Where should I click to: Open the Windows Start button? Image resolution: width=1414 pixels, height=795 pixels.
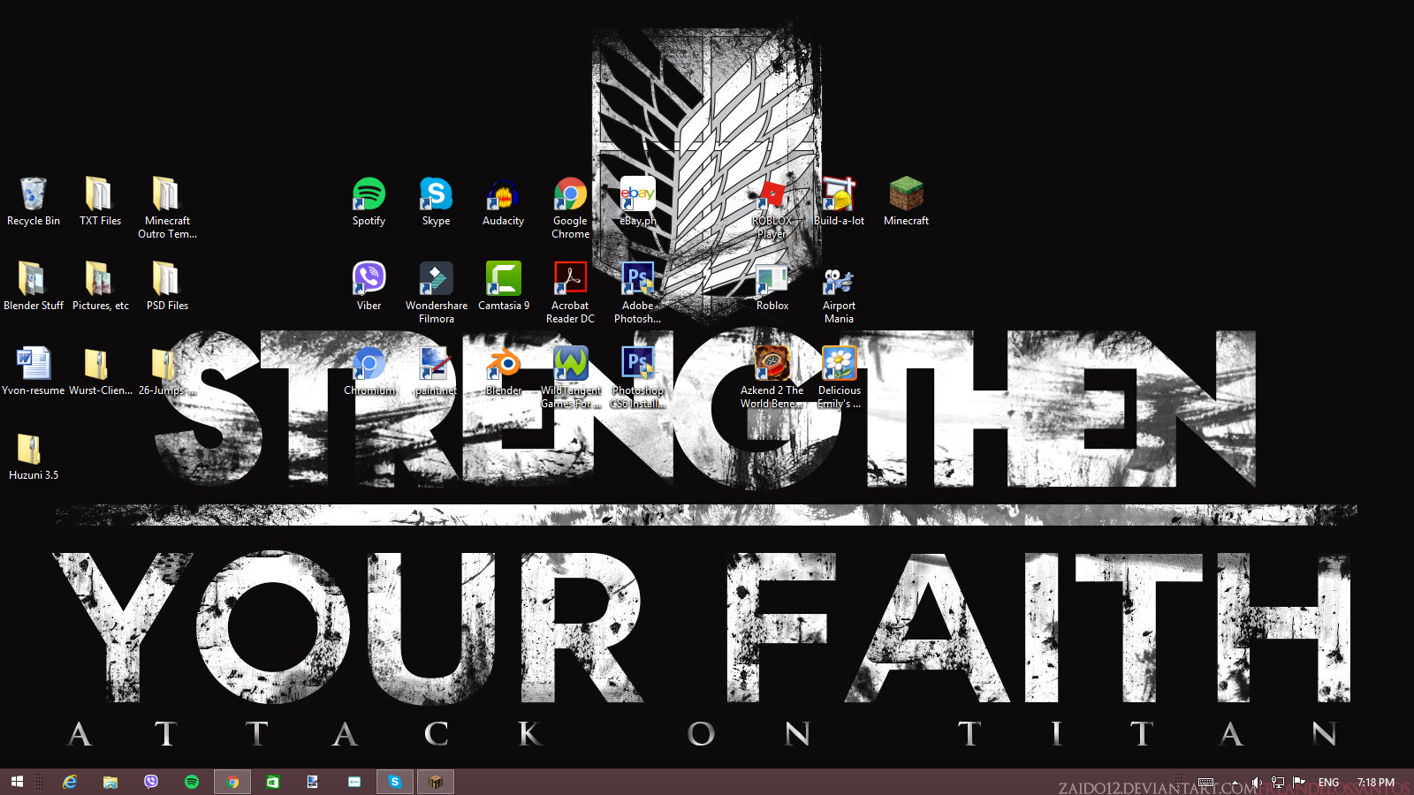pyautogui.click(x=17, y=782)
